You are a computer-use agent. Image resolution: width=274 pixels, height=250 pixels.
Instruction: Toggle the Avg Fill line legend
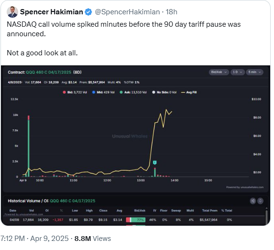(x=189, y=92)
